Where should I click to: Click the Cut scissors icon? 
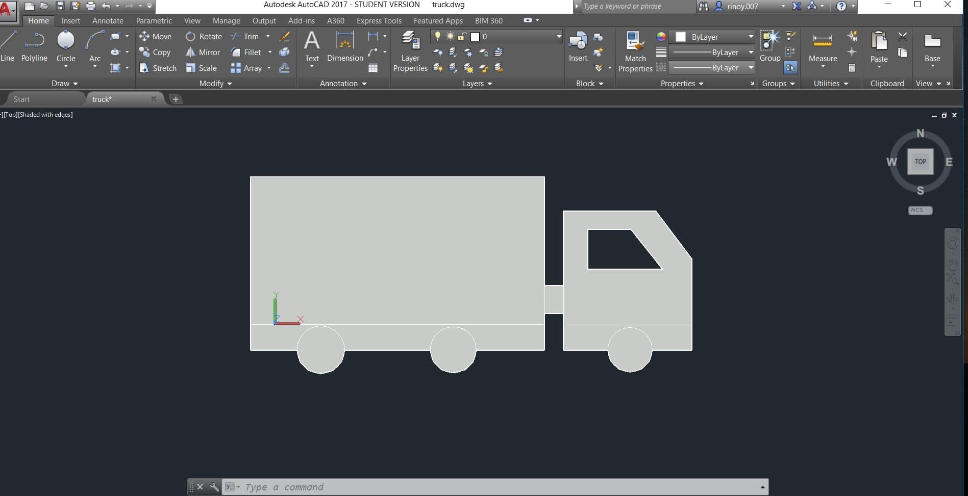click(x=903, y=36)
